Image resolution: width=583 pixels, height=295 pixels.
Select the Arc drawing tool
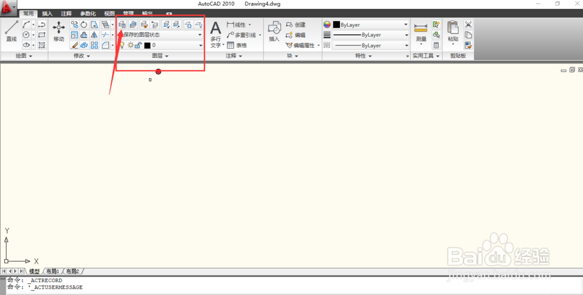pyautogui.click(x=26, y=24)
